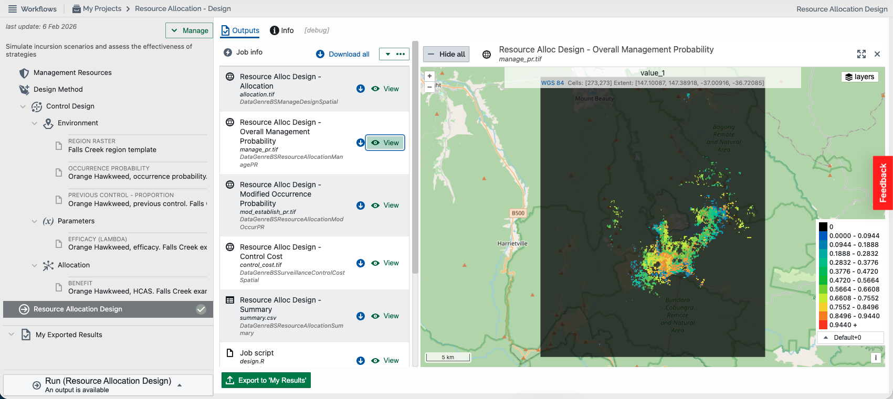Switch to the Info tab
Screen dimensions: 893x399
coord(282,30)
